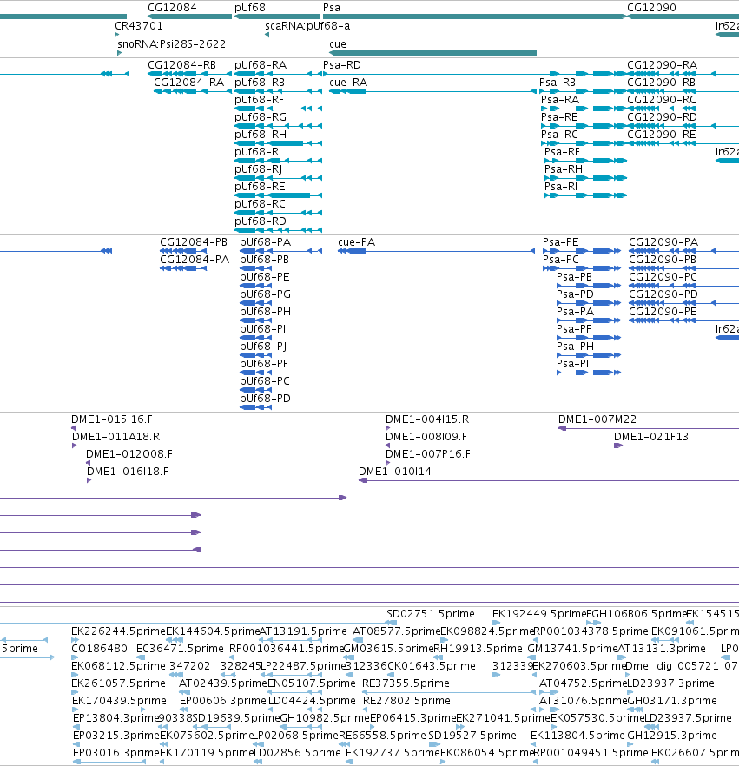739x766 pixels.
Task: Select clone DME1-007P16.F label
Action: click(428, 454)
